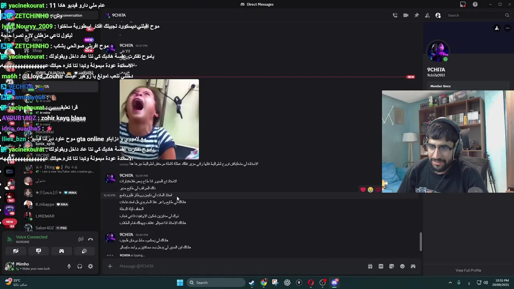Open the profile more-options menu
Screen dimensions: 514x289
pos(507,28)
